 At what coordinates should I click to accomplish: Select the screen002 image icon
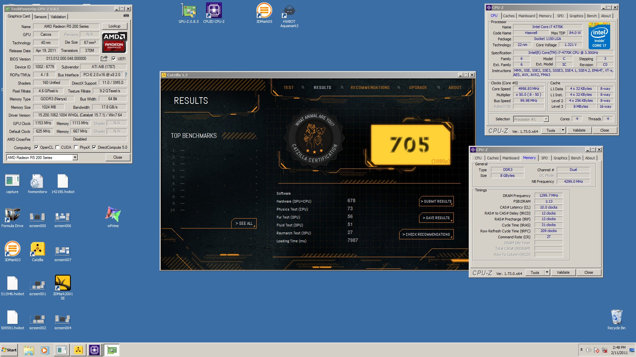click(37, 321)
